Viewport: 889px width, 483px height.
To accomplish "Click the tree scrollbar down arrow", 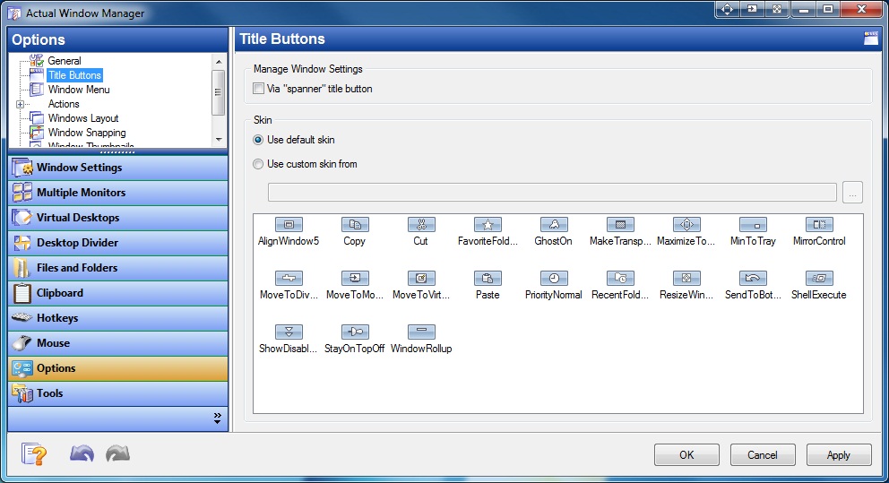I will (x=219, y=140).
